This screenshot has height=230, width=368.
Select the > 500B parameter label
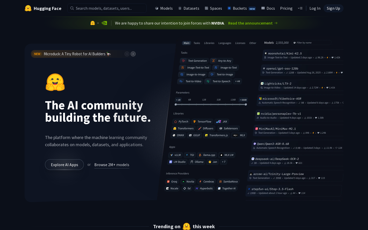pos(243,100)
